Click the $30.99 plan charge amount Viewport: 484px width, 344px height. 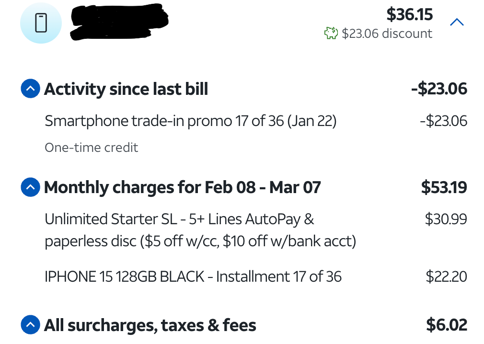click(x=446, y=219)
